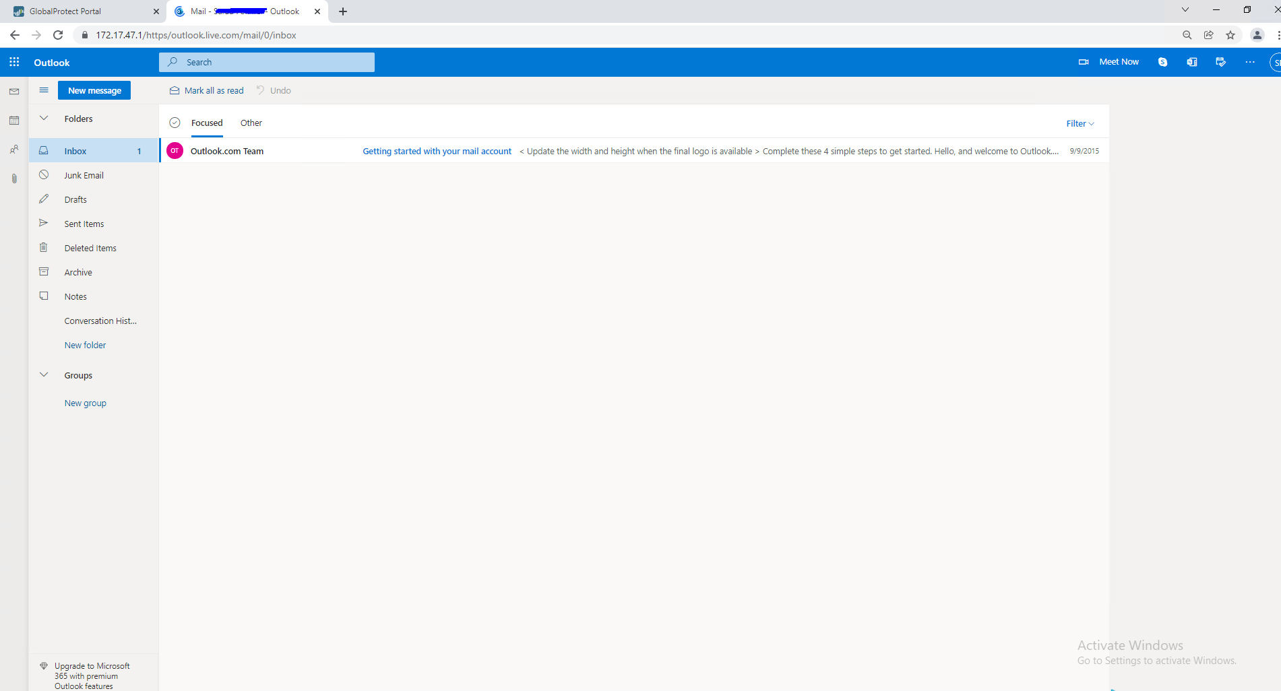Start a New message
Image resolution: width=1281 pixels, height=691 pixels.
click(x=94, y=90)
